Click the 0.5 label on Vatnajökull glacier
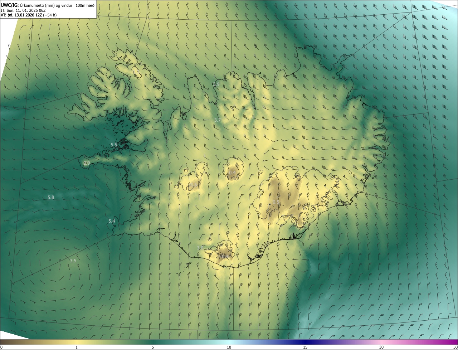This screenshot has height=350, width=458. [x=276, y=202]
